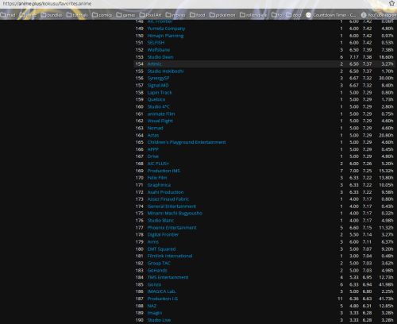Open the tutorials bookmark folder

click(x=77, y=15)
